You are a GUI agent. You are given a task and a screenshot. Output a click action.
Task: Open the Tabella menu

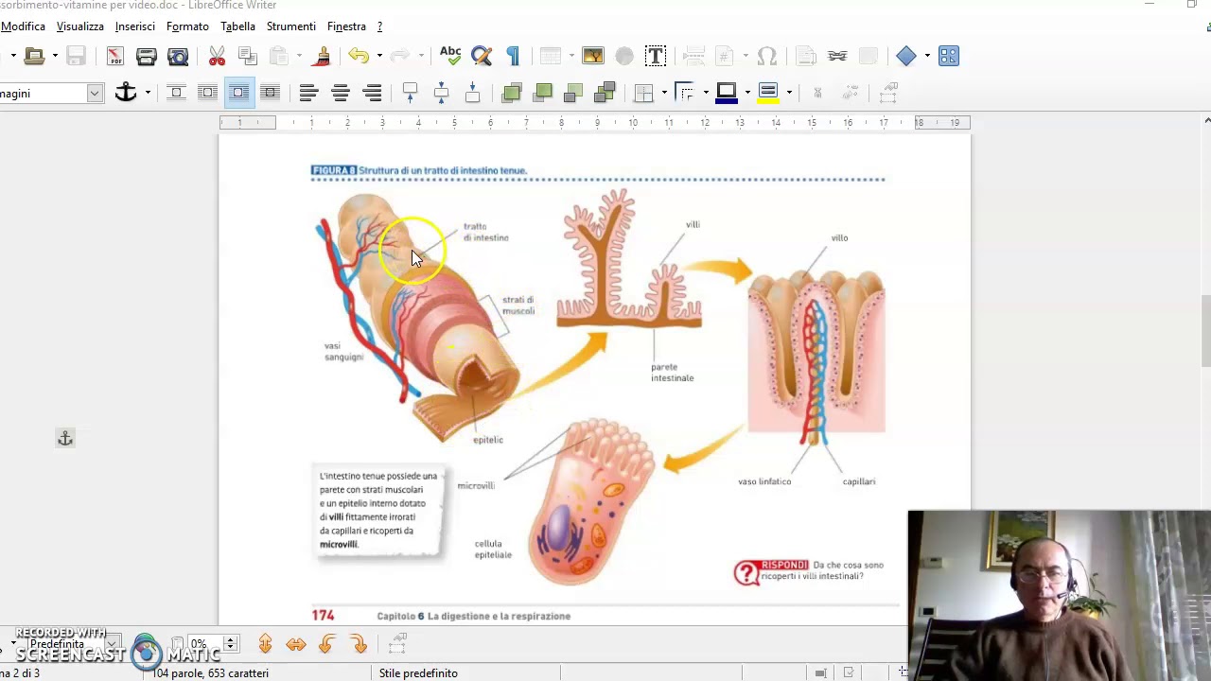point(237,26)
